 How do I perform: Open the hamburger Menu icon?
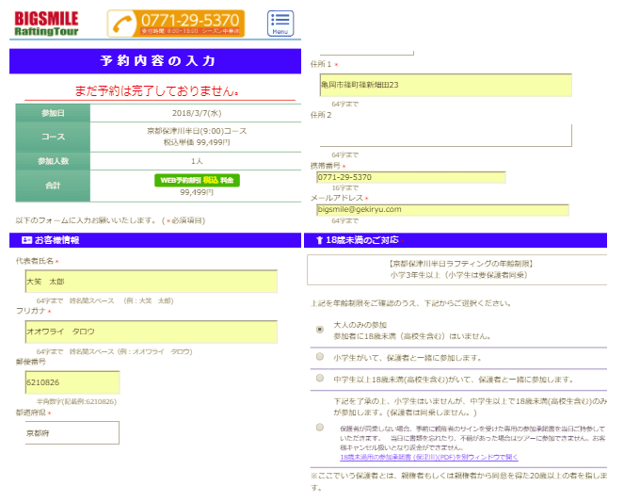click(280, 23)
